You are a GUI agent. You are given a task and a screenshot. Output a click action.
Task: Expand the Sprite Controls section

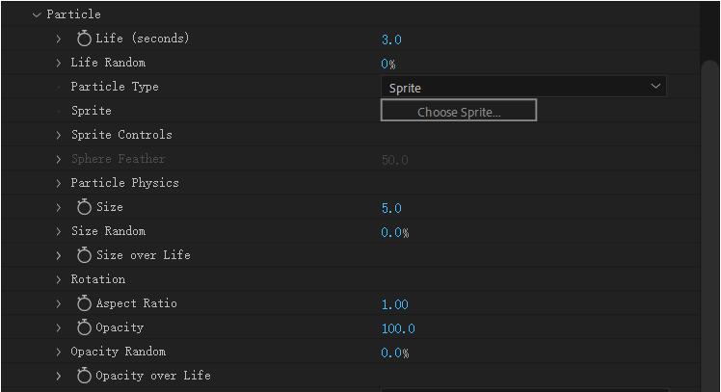[59, 135]
